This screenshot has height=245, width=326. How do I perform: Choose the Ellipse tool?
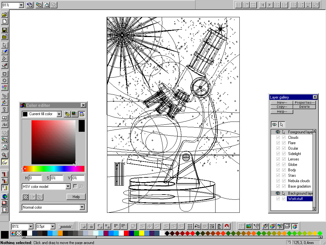[x=4, y=80]
